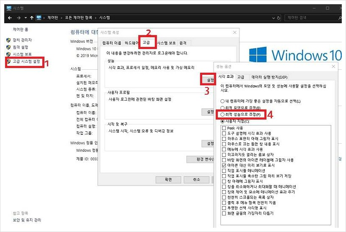Check 화면 글꼴의 가장자리 다듬기
This screenshot has height=232, width=346.
(224, 213)
